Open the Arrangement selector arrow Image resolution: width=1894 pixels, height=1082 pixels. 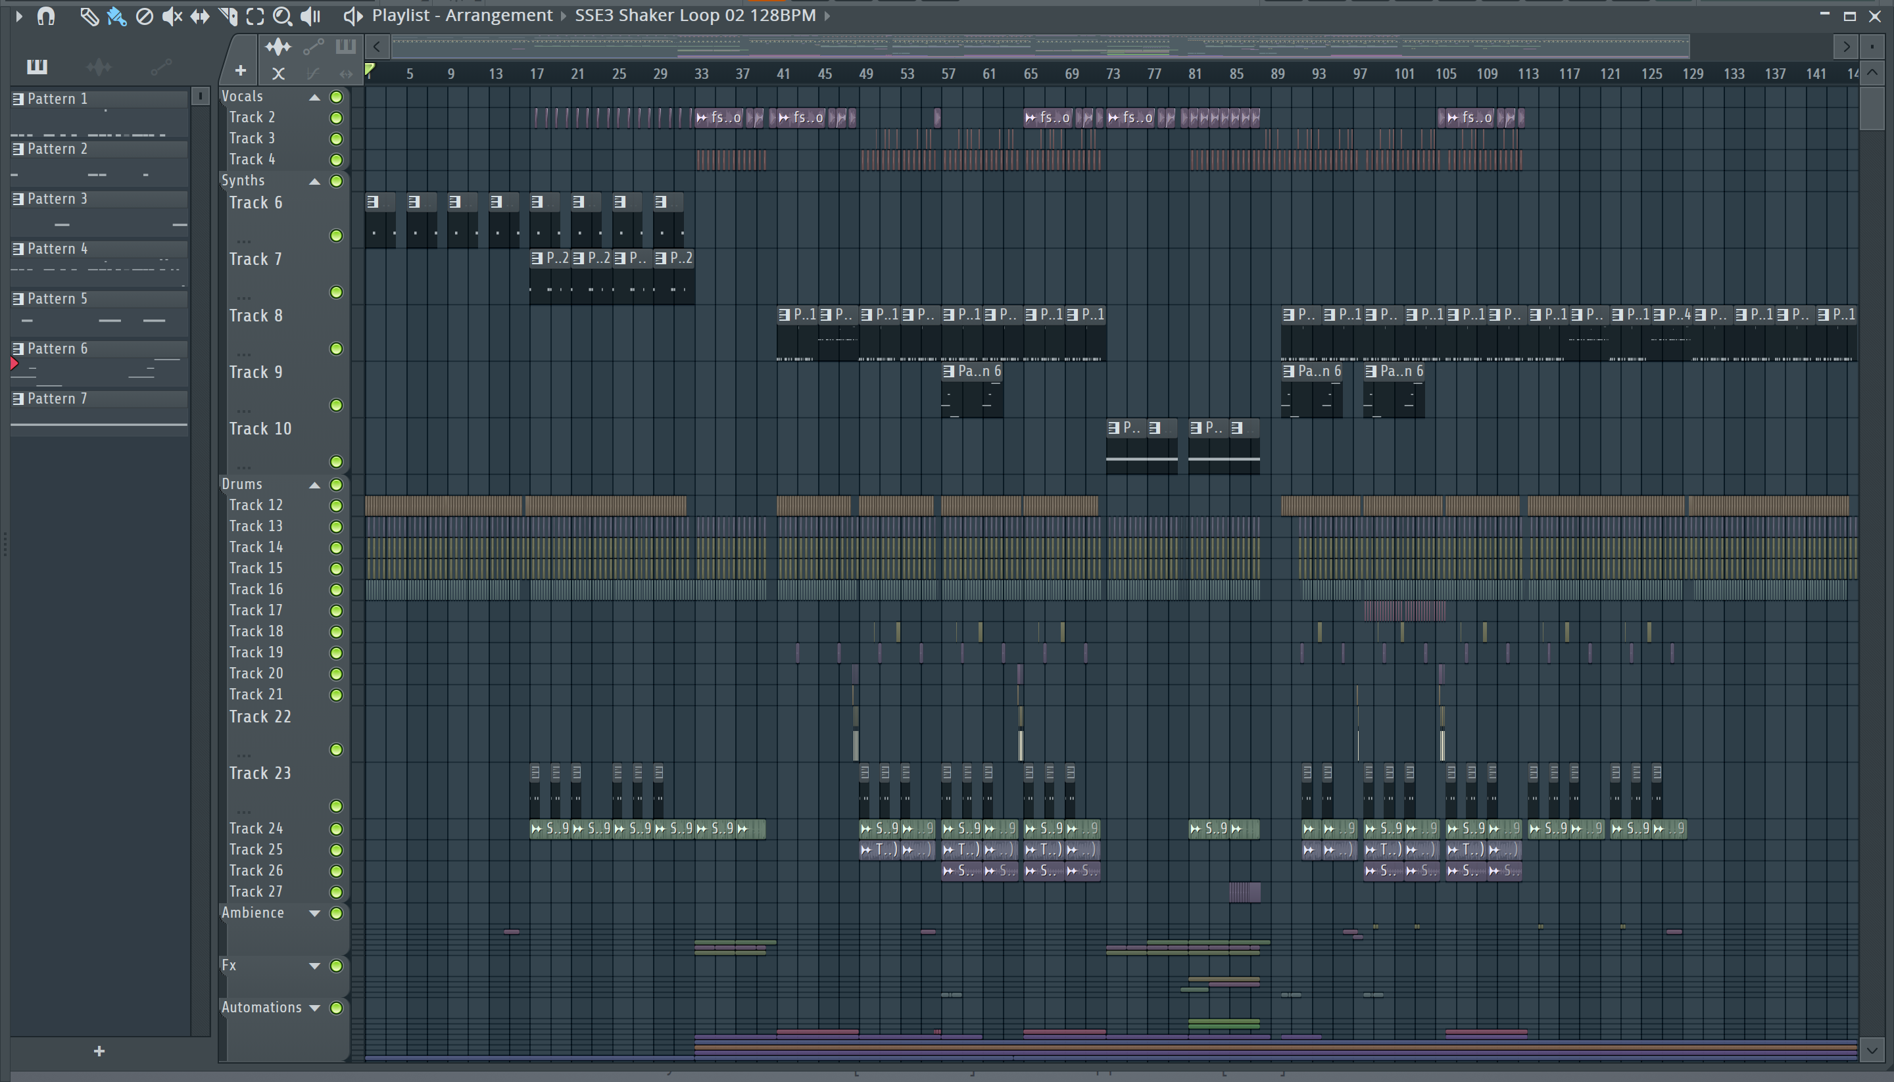(564, 16)
